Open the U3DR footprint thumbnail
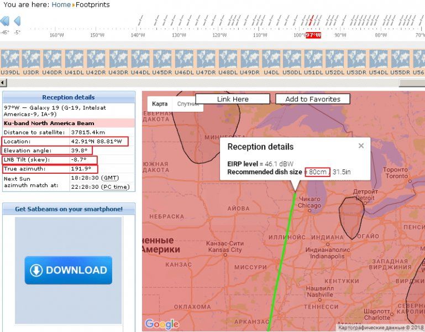 (31, 59)
